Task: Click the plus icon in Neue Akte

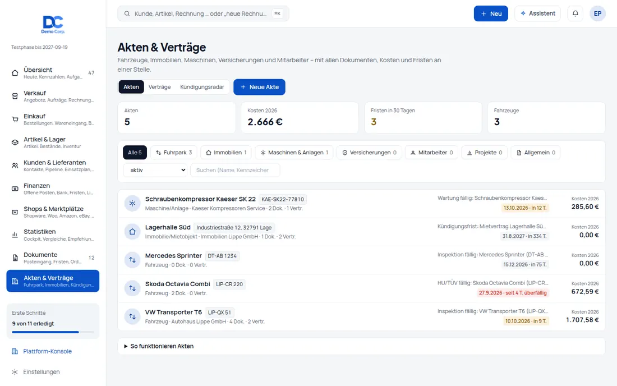Action: click(x=243, y=87)
